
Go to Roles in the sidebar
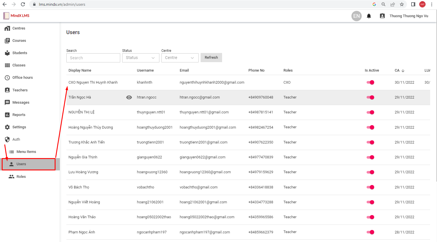pyautogui.click(x=21, y=177)
